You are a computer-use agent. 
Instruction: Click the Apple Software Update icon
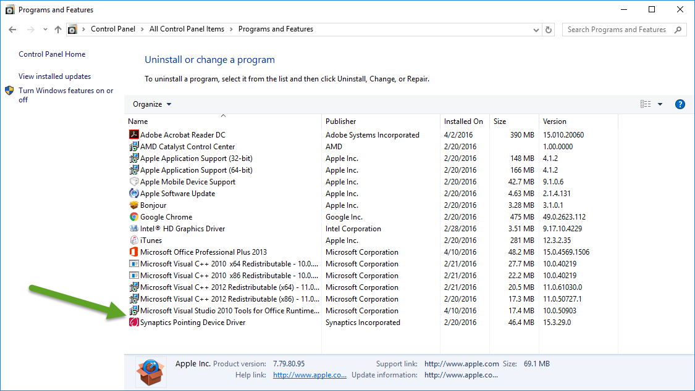point(133,193)
